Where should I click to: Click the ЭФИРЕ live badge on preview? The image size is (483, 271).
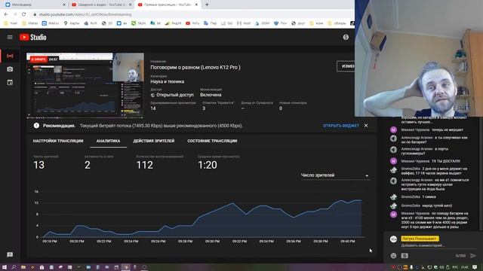[38, 59]
